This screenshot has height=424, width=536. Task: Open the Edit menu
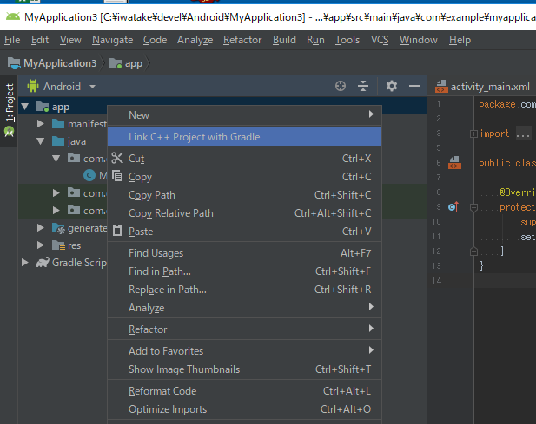[x=40, y=40]
